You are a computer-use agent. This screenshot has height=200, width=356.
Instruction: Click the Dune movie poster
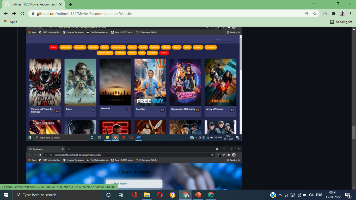click(80, 82)
